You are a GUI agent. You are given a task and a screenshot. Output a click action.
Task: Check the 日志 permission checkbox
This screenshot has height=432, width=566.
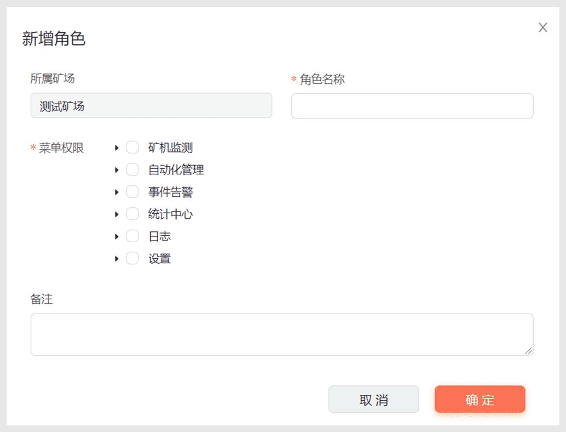[x=132, y=236]
